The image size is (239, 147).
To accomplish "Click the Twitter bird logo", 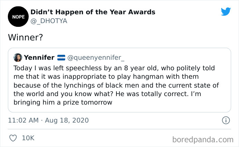I will coord(226,12).
